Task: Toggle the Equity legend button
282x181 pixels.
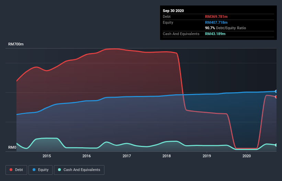Action: (x=41, y=170)
